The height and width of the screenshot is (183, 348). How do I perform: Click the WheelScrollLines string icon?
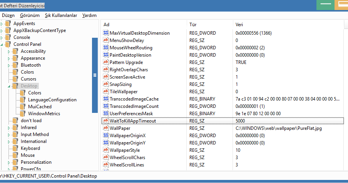pos(105,165)
